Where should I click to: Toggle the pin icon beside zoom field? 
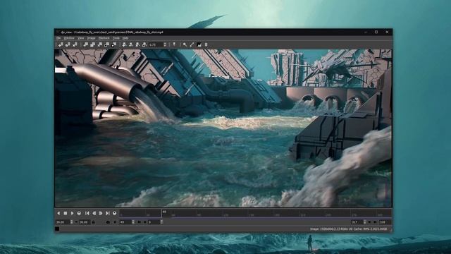tap(174, 44)
